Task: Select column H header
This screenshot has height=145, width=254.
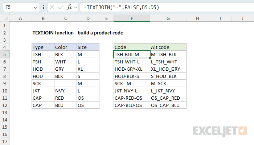Action: pos(197,18)
